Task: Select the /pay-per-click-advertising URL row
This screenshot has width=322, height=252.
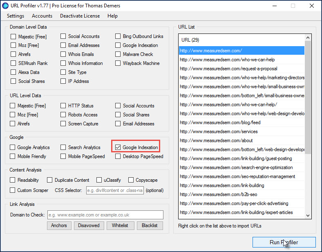Action: click(241, 203)
